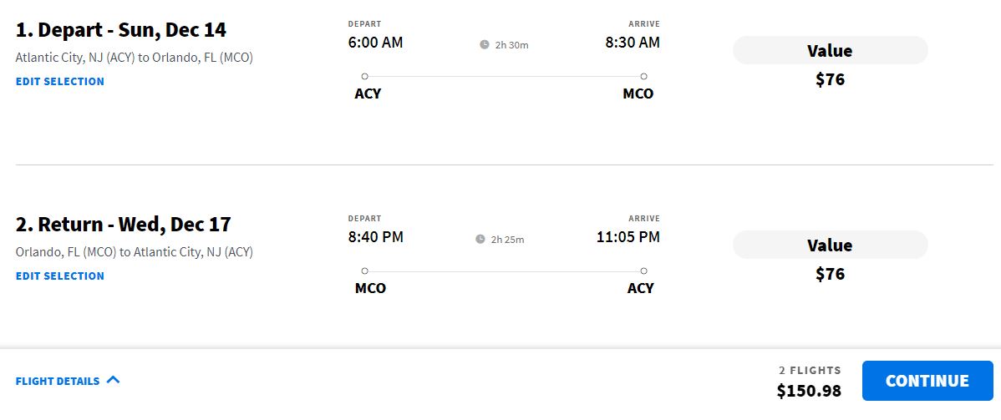Select the Value fare badge for departing flight

click(x=830, y=51)
